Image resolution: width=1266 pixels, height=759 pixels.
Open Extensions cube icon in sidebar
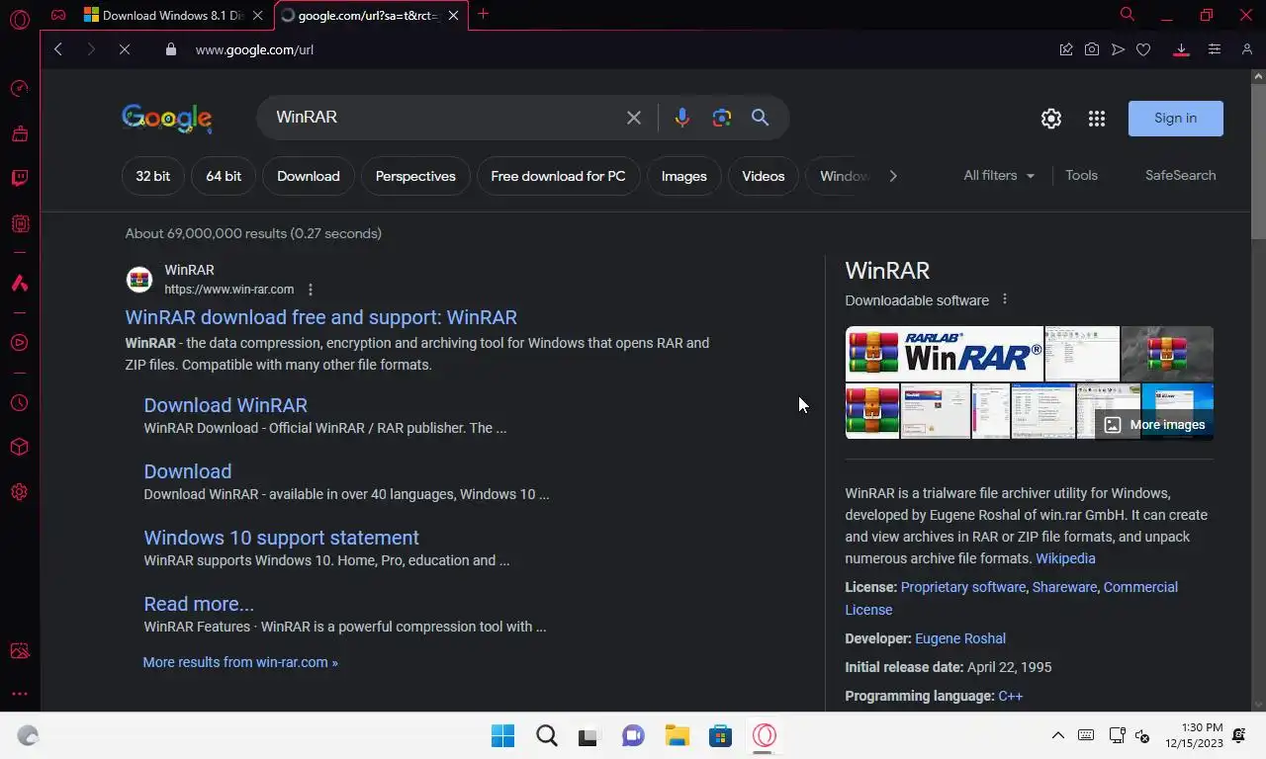pyautogui.click(x=19, y=448)
